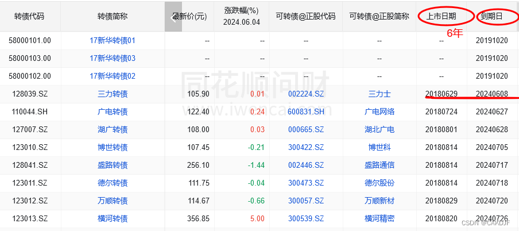
Task: Click maturity date 20240717
Action: [492, 165]
